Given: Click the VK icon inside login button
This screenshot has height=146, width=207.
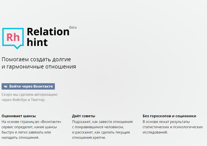Looking at the screenshot, I should point(5,86).
